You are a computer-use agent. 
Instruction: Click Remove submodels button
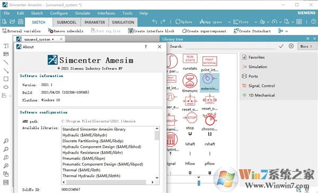point(66,31)
